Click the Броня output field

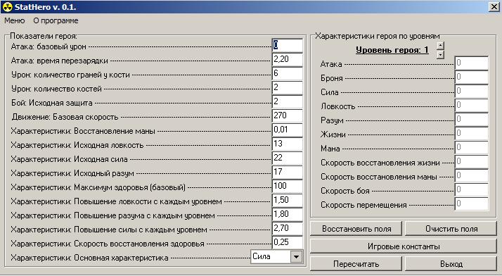point(472,77)
